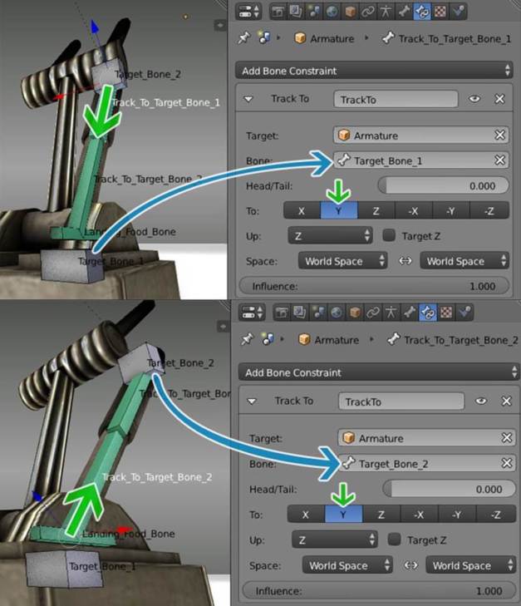Click Track_To_Target_Bone_2 breadcrumb item
The image size is (521, 606).
(x=452, y=340)
